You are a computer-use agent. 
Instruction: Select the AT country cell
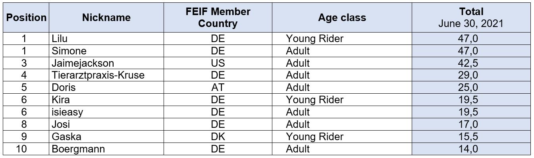(x=218, y=88)
